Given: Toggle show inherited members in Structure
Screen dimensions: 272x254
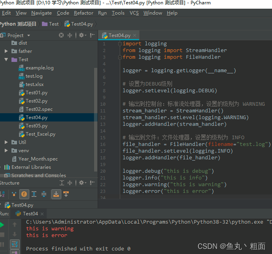Looking at the screenshot, I should point(14,194).
